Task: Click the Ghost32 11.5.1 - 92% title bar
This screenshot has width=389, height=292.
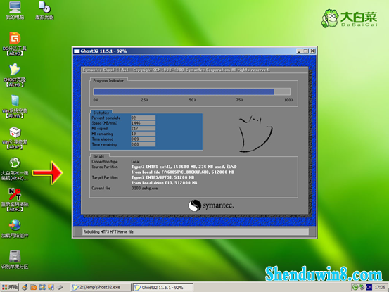Action: pyautogui.click(x=194, y=51)
